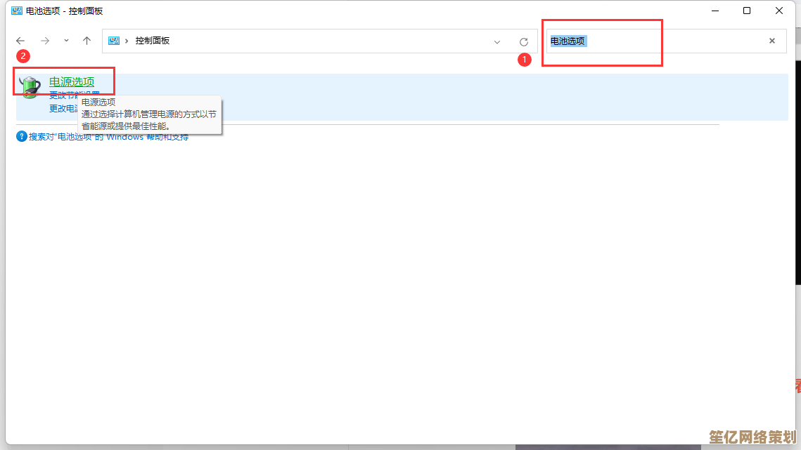Click the Control Panel icon in title bar

pyautogui.click(x=16, y=11)
